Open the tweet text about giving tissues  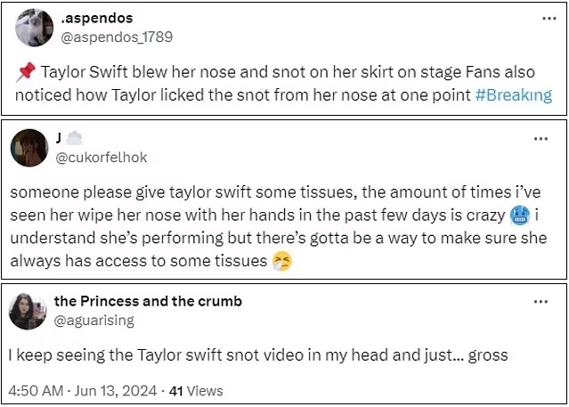(x=279, y=226)
